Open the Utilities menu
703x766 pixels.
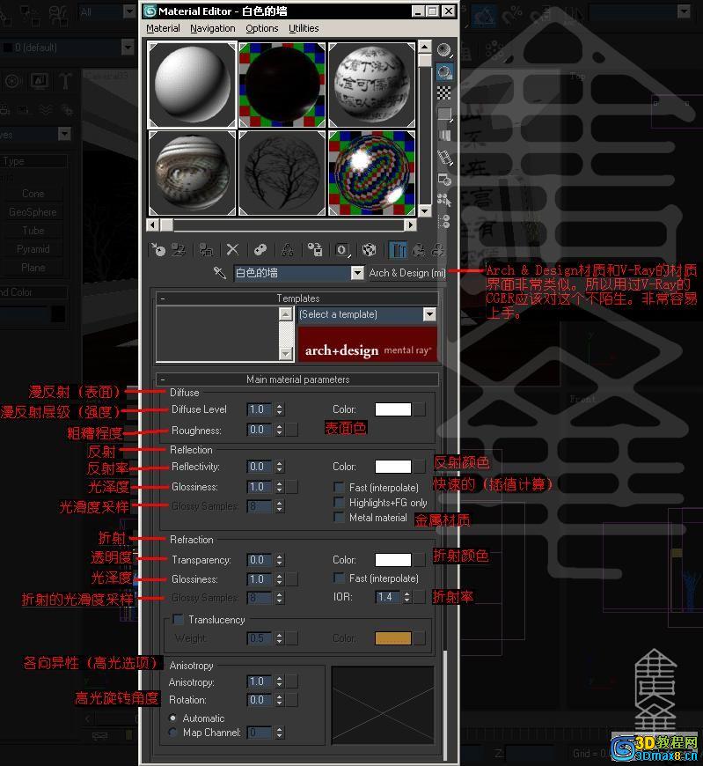[x=304, y=28]
